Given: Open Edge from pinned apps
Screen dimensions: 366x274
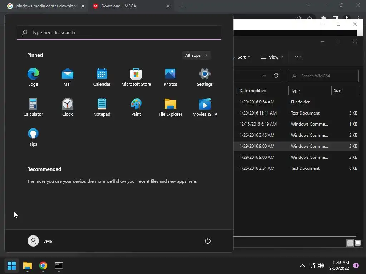Looking at the screenshot, I should [x=33, y=77].
